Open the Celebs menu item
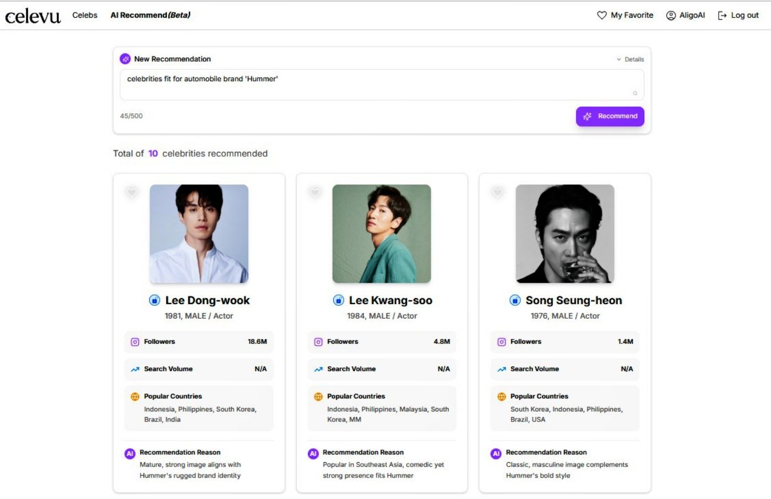Screen dimensions: 771x499 point(85,15)
